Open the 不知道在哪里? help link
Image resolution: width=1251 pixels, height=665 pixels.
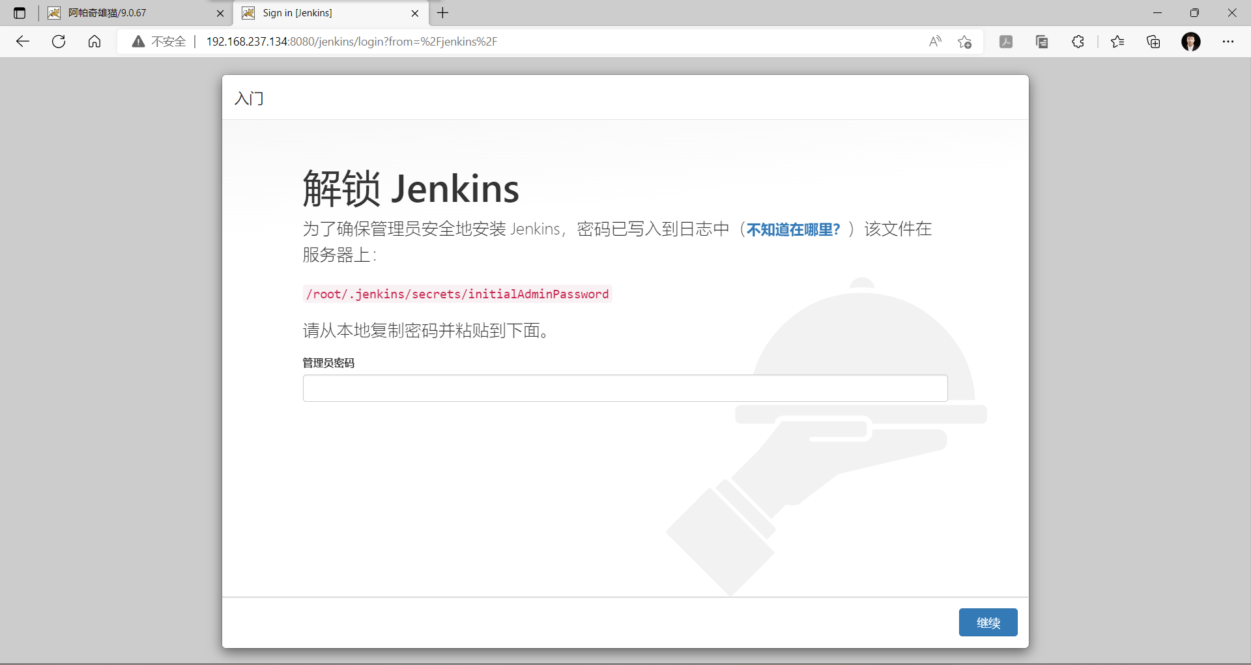(794, 229)
